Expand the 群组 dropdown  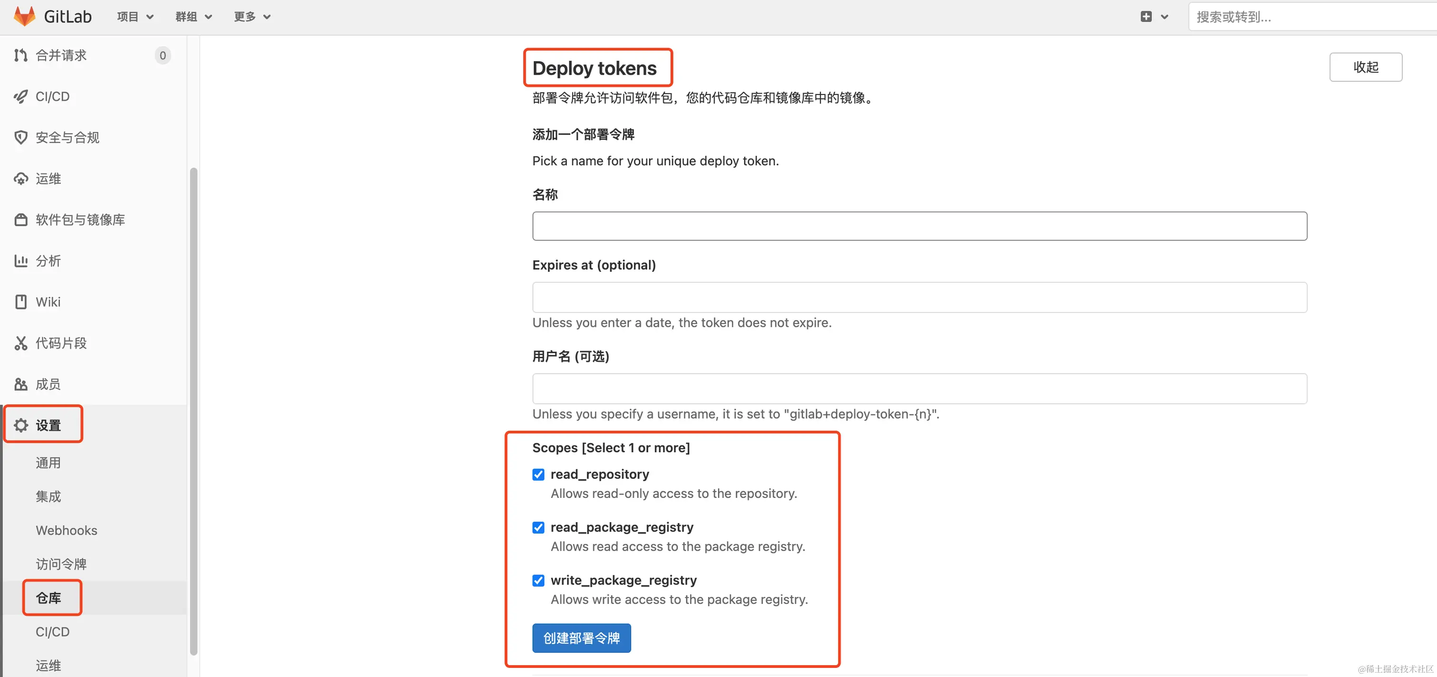[x=193, y=17]
